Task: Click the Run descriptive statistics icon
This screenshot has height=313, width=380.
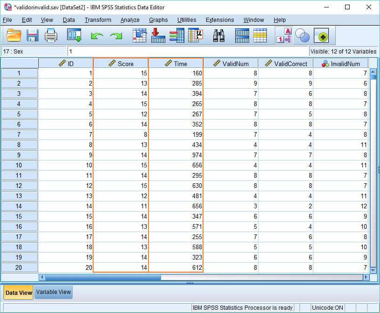Action: 195,35
